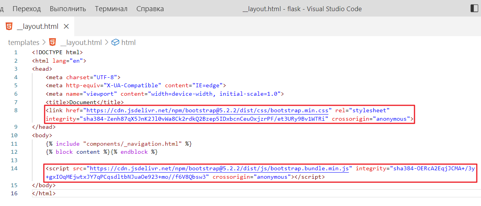This screenshot has width=481, height=206.
Task: Click the X-UA-Compatible meta line
Action: tap(136, 85)
